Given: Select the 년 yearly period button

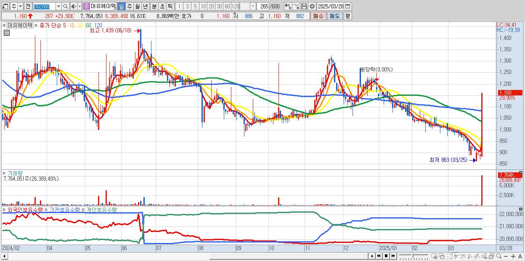Looking at the screenshot, I should pyautogui.click(x=146, y=6).
